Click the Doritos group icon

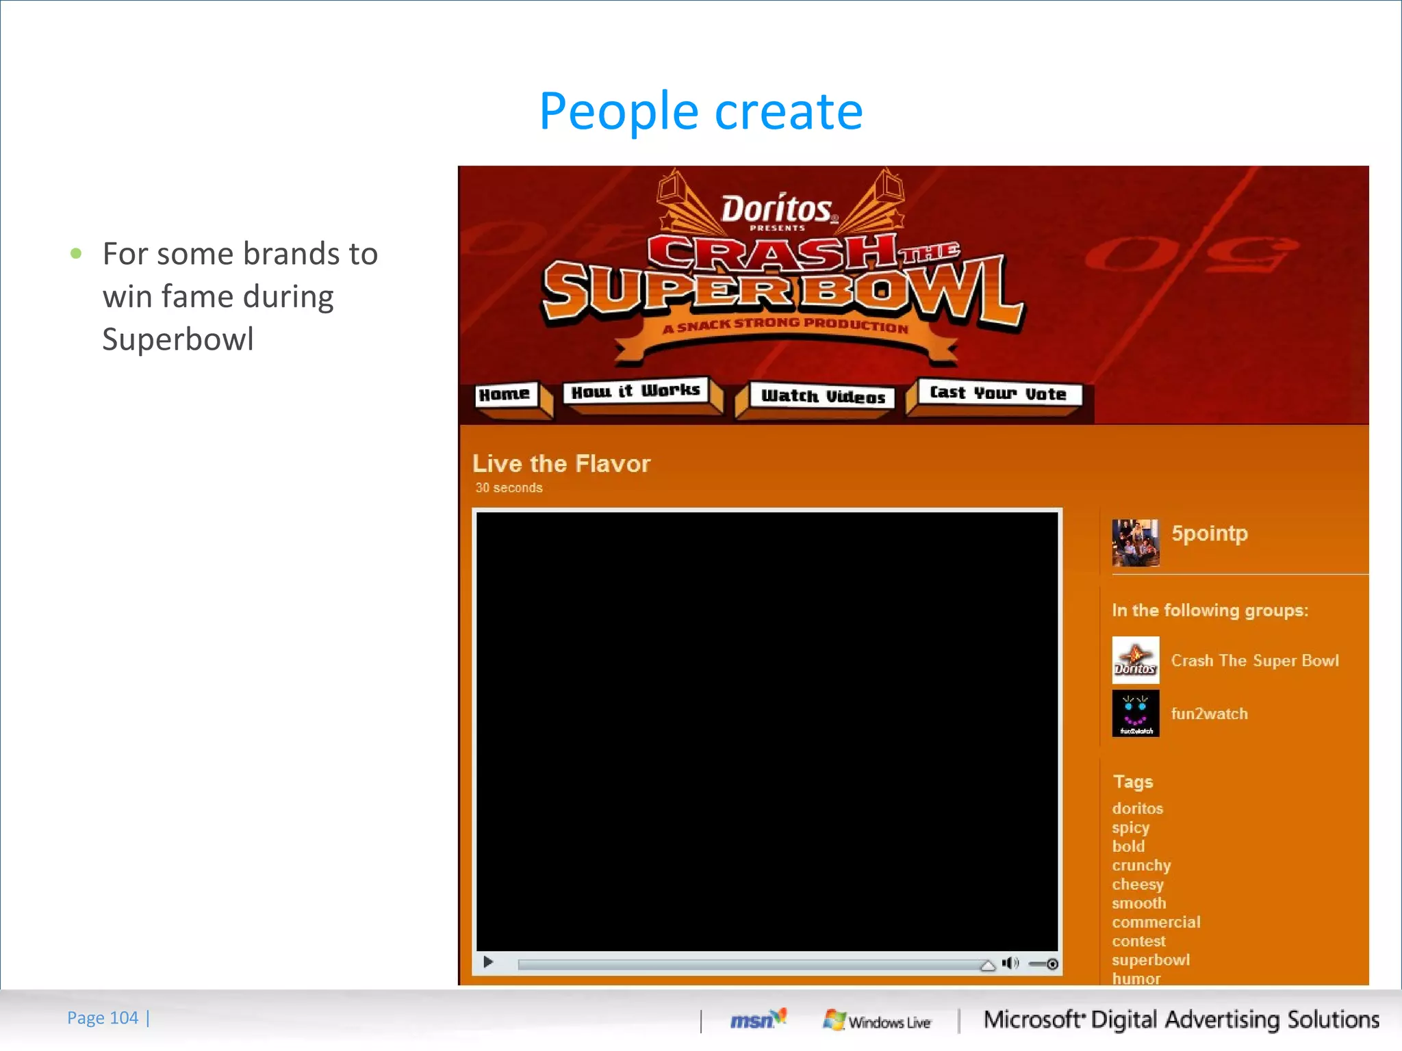(1136, 660)
